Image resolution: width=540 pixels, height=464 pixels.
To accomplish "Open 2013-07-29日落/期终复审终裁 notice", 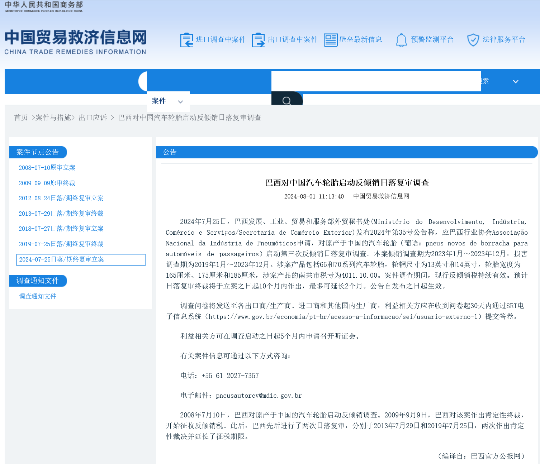I will point(61,214).
